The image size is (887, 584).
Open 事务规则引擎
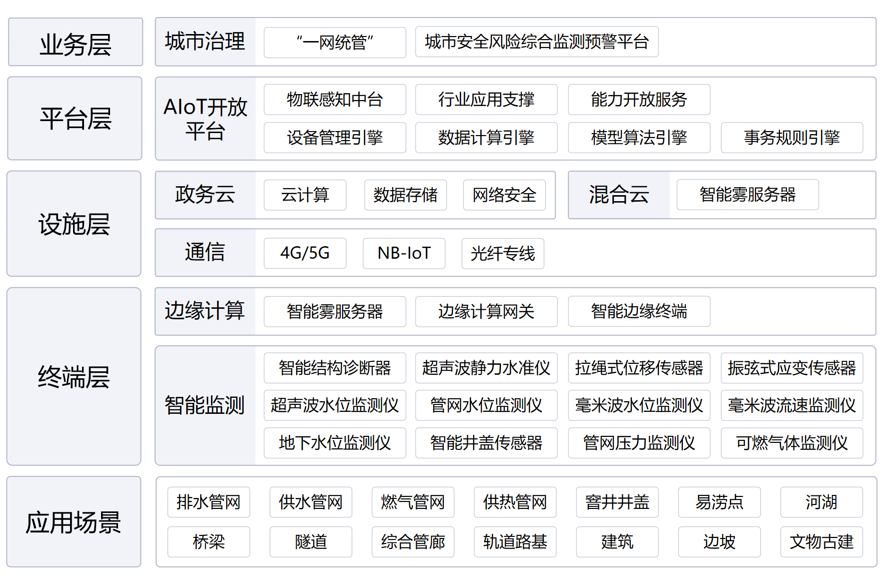(791, 138)
